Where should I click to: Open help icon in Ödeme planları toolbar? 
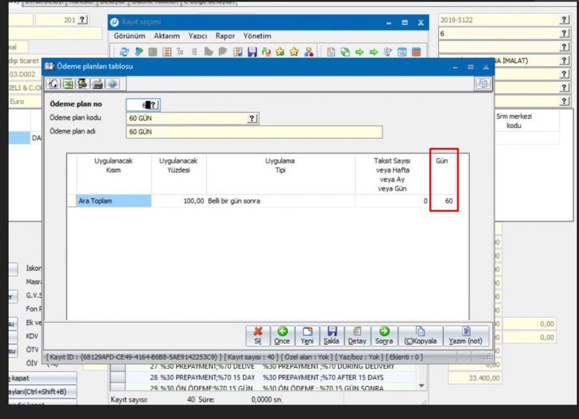coord(112,84)
